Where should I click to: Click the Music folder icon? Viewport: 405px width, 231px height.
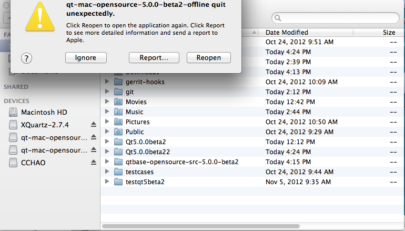(x=118, y=112)
